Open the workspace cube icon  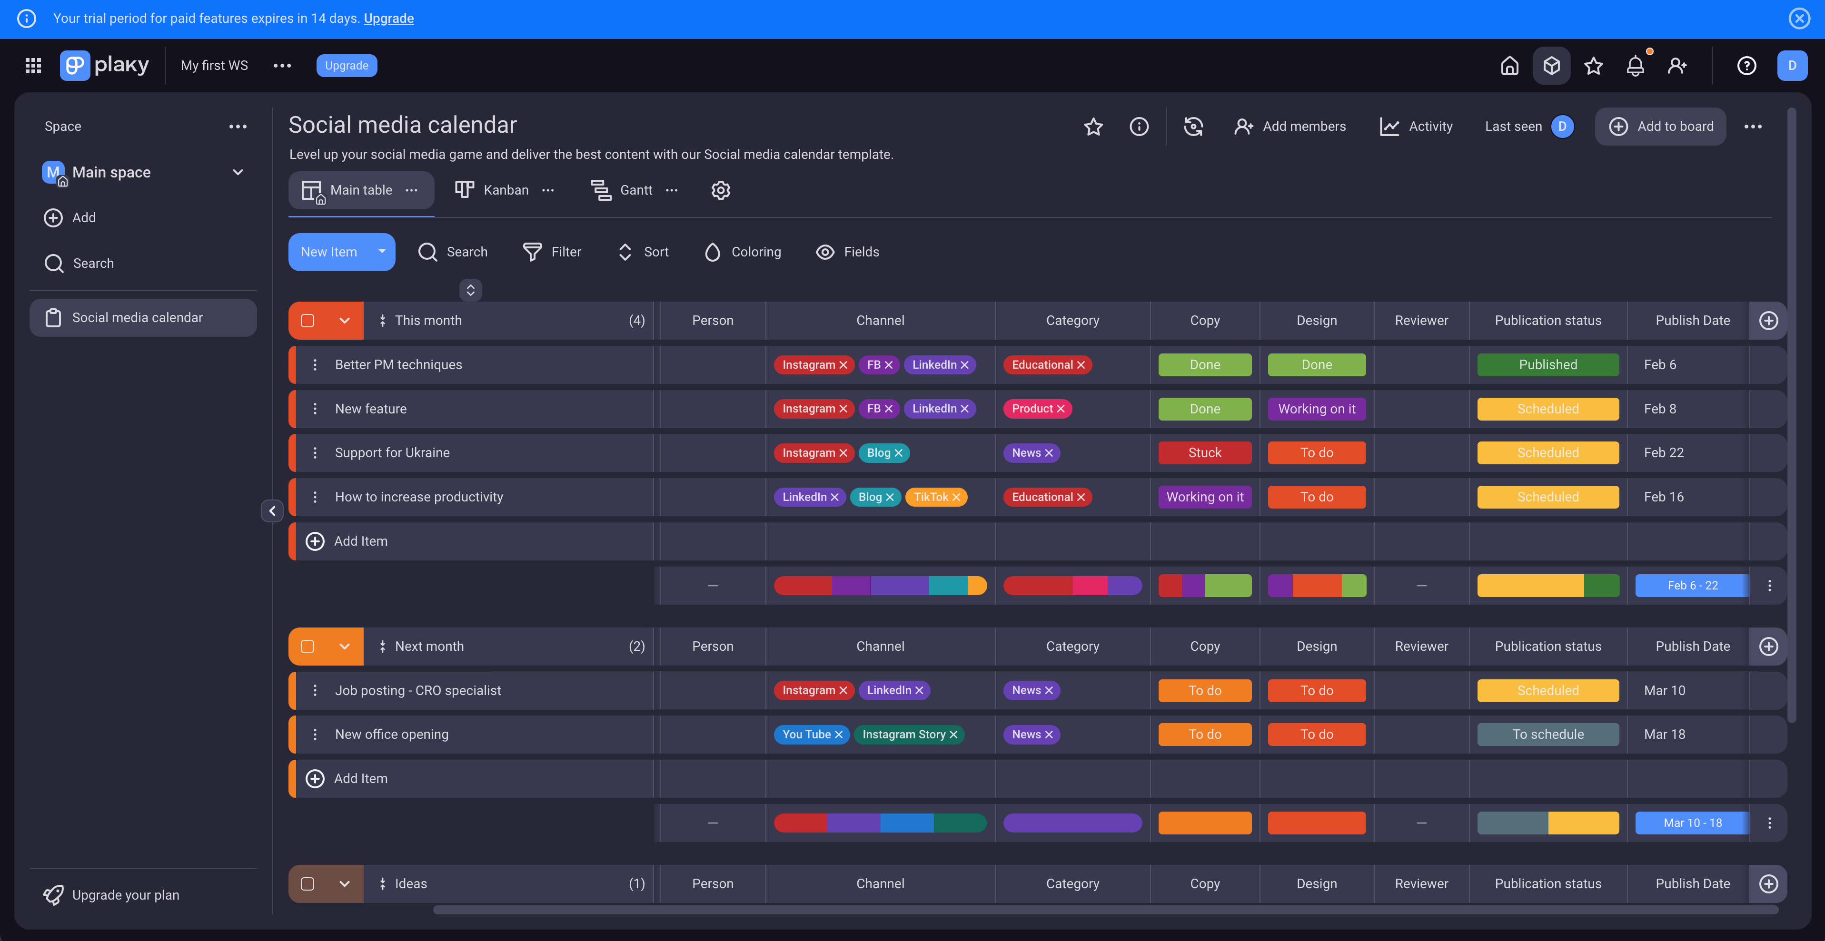[x=1551, y=65]
